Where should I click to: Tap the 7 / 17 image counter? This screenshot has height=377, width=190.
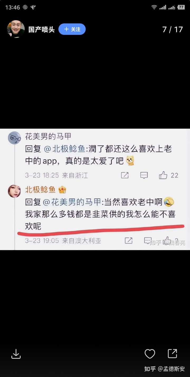click(173, 29)
